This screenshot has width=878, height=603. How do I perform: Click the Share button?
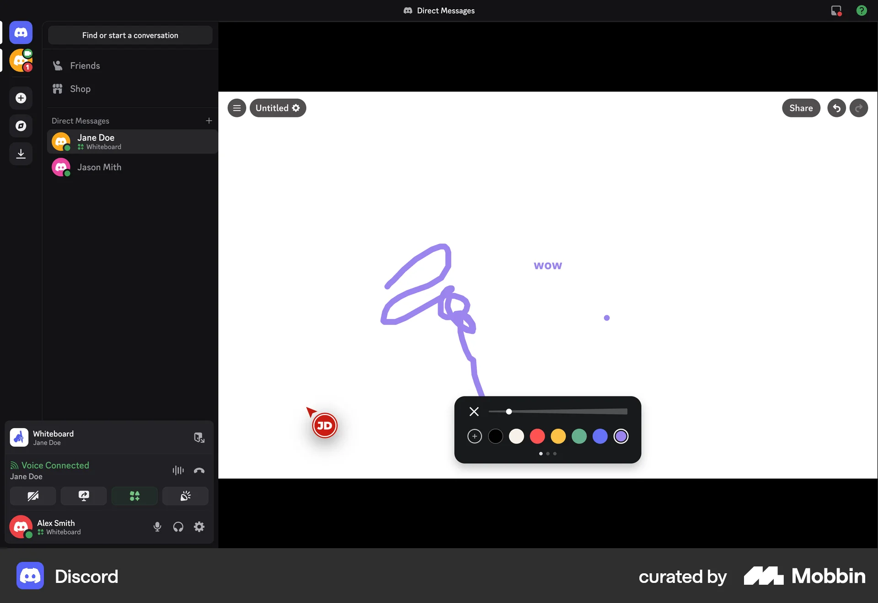coord(801,108)
